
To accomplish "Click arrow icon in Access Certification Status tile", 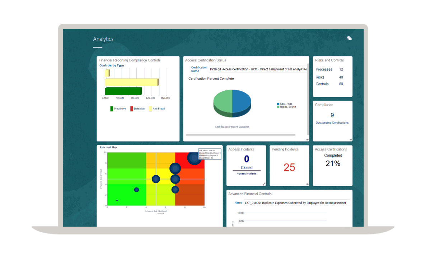I will pyautogui.click(x=307, y=139).
